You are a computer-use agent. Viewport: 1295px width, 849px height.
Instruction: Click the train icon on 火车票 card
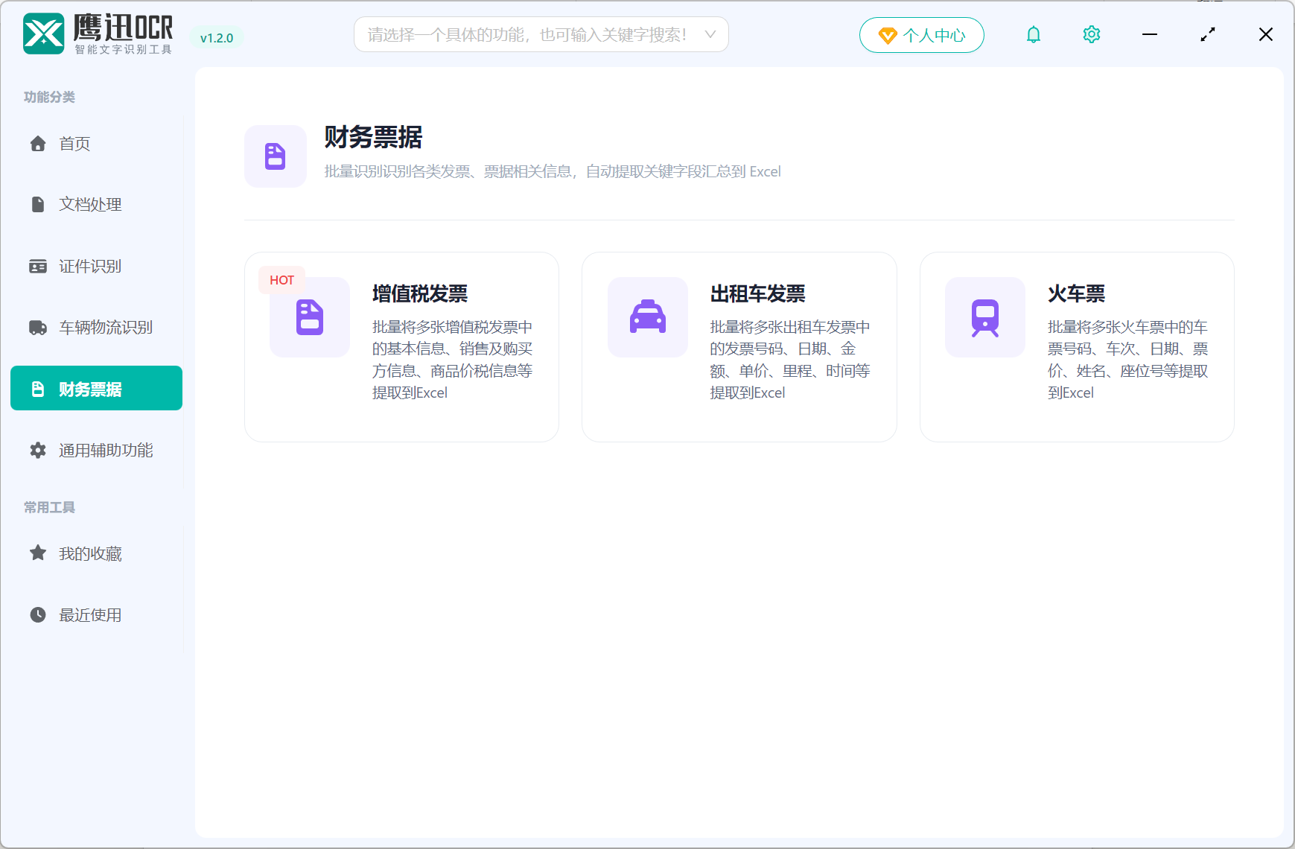984,317
